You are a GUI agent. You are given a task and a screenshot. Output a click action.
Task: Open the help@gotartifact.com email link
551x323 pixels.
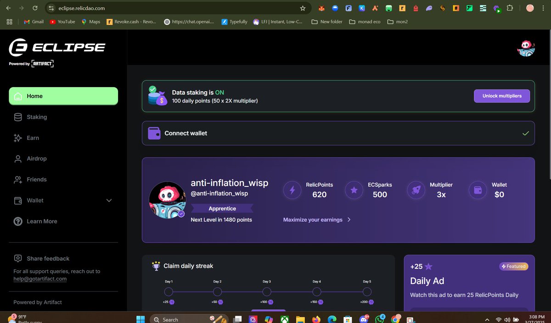click(x=40, y=279)
